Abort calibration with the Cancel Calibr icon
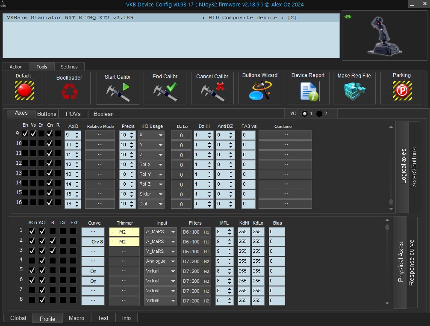This screenshot has height=326, width=430. (212, 92)
